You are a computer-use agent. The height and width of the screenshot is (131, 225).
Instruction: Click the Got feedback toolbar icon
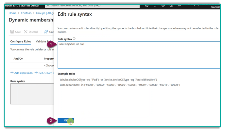coord(46,32)
